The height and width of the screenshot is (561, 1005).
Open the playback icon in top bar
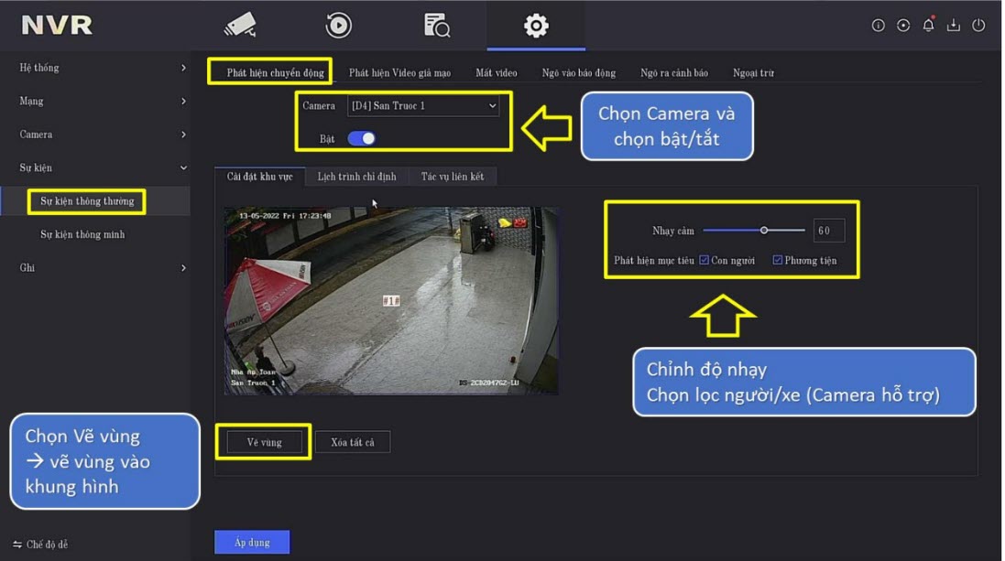[338, 25]
